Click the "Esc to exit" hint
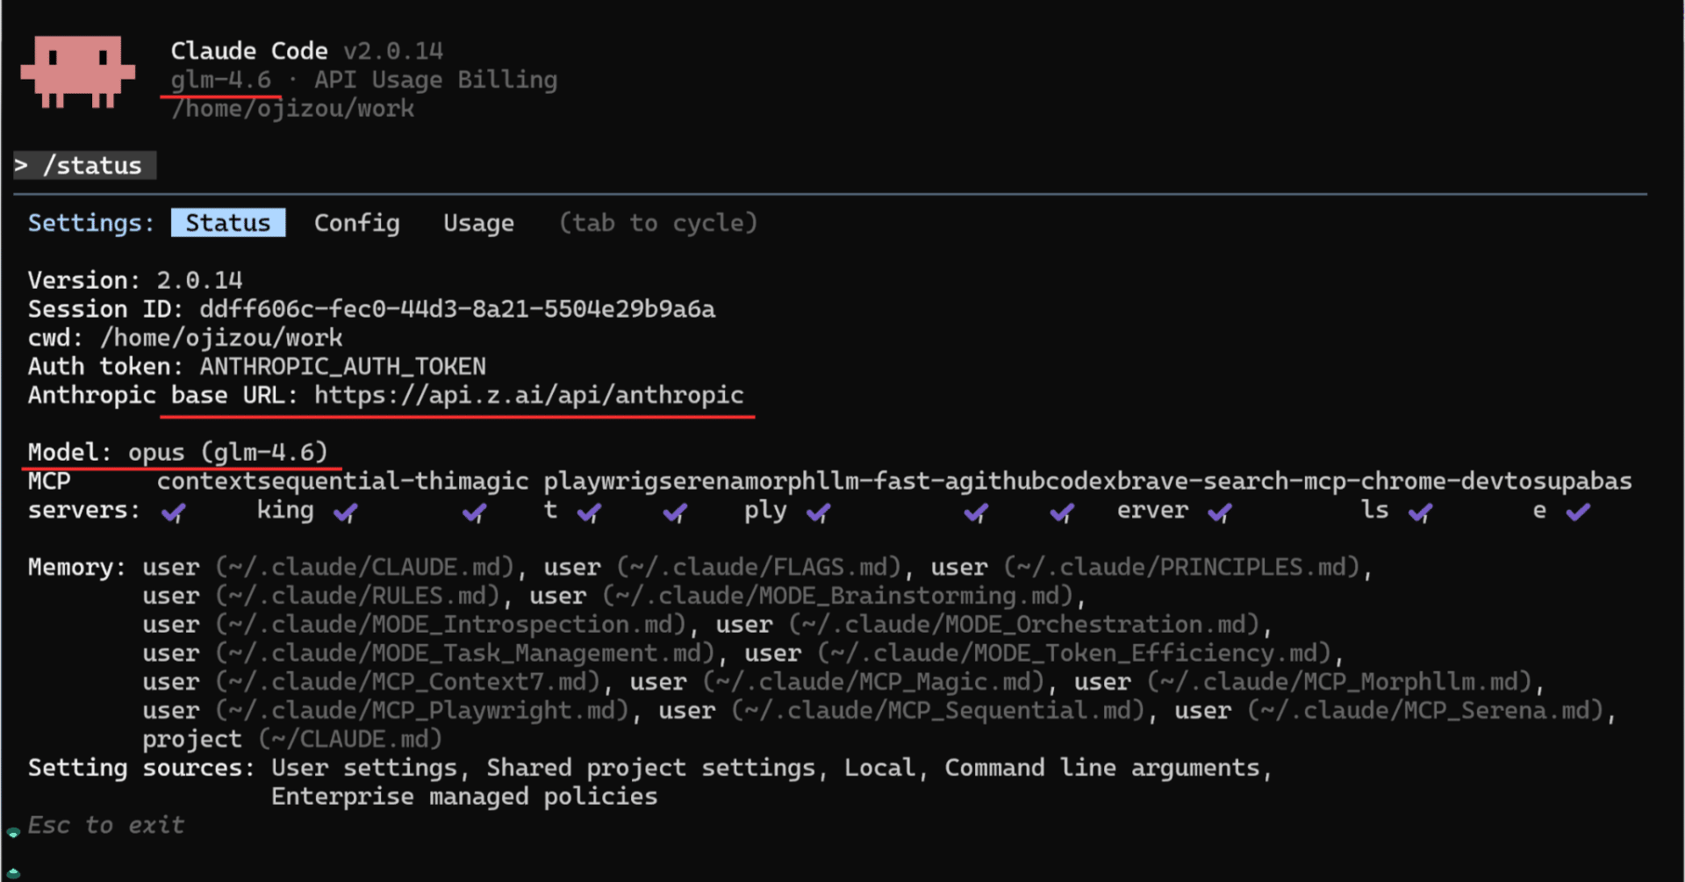Viewport: 1685px width, 882px height. coord(105,825)
